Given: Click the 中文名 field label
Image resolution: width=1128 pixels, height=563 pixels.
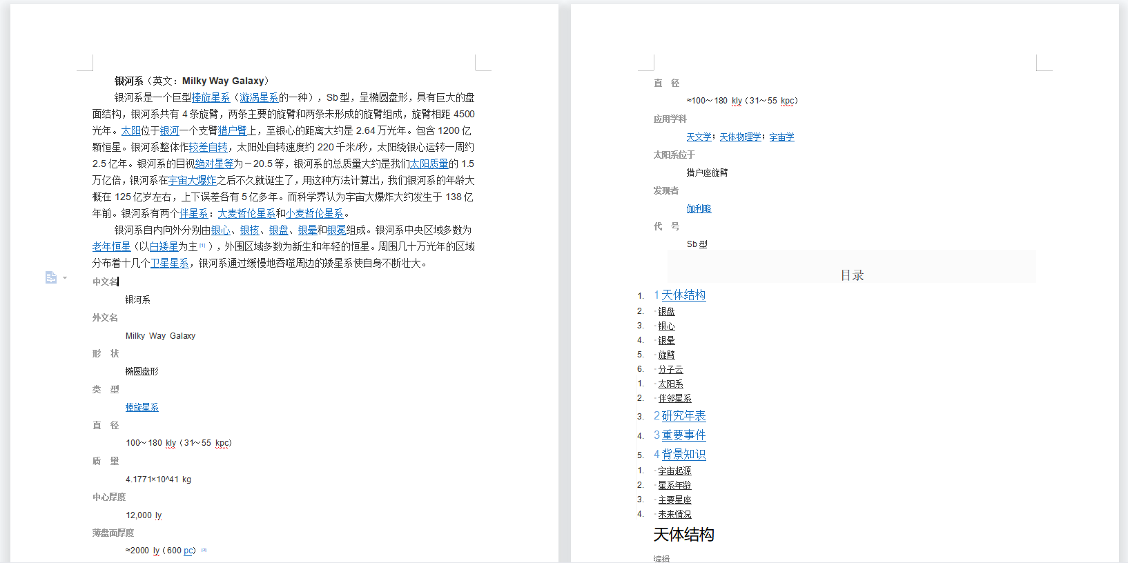Looking at the screenshot, I should tap(105, 281).
